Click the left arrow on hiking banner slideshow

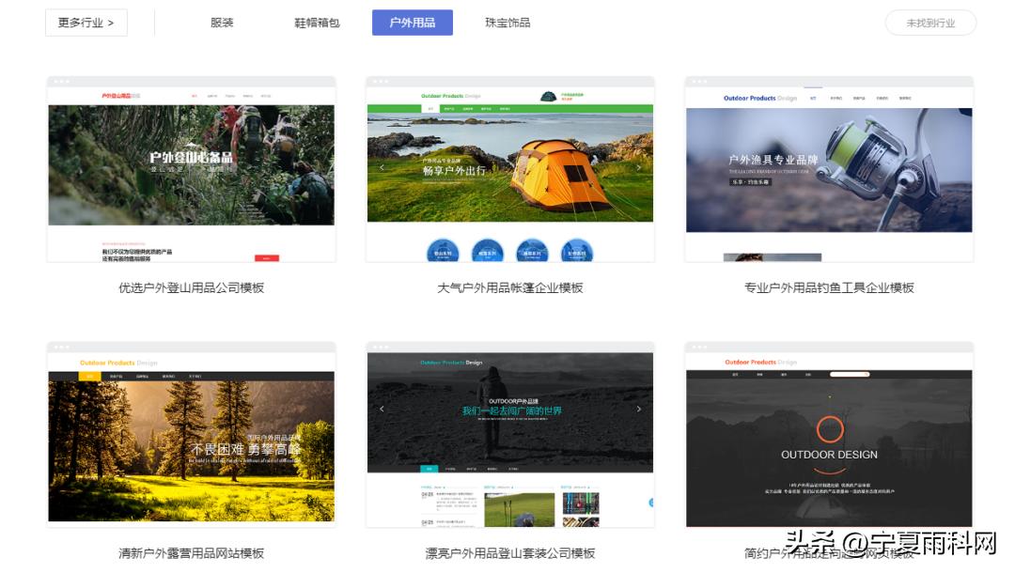383,409
